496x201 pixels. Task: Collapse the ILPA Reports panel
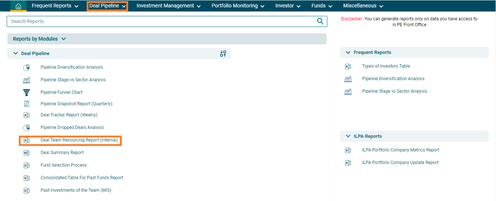(348, 136)
